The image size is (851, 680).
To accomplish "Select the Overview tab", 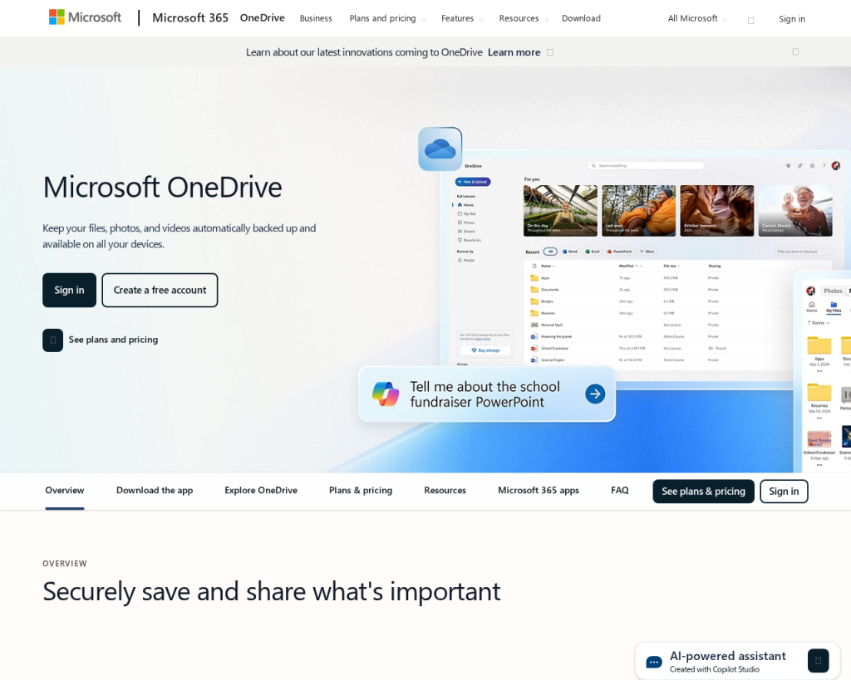I will tap(65, 490).
